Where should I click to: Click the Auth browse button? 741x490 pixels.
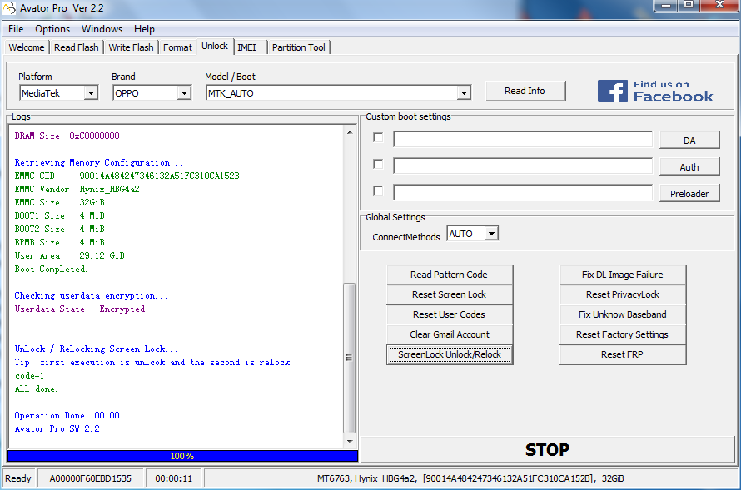coord(689,166)
